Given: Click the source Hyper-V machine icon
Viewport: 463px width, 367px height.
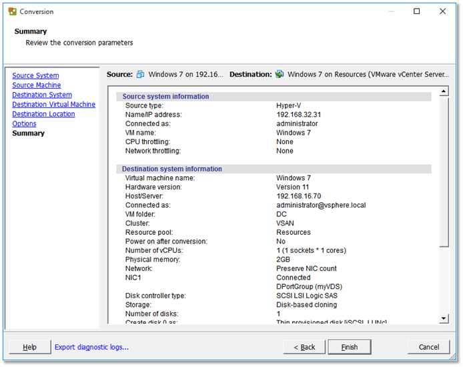Looking at the screenshot, I should click(140, 75).
